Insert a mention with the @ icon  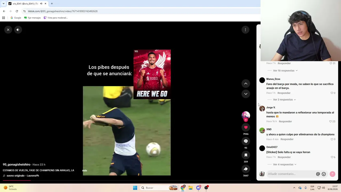click(x=318, y=174)
